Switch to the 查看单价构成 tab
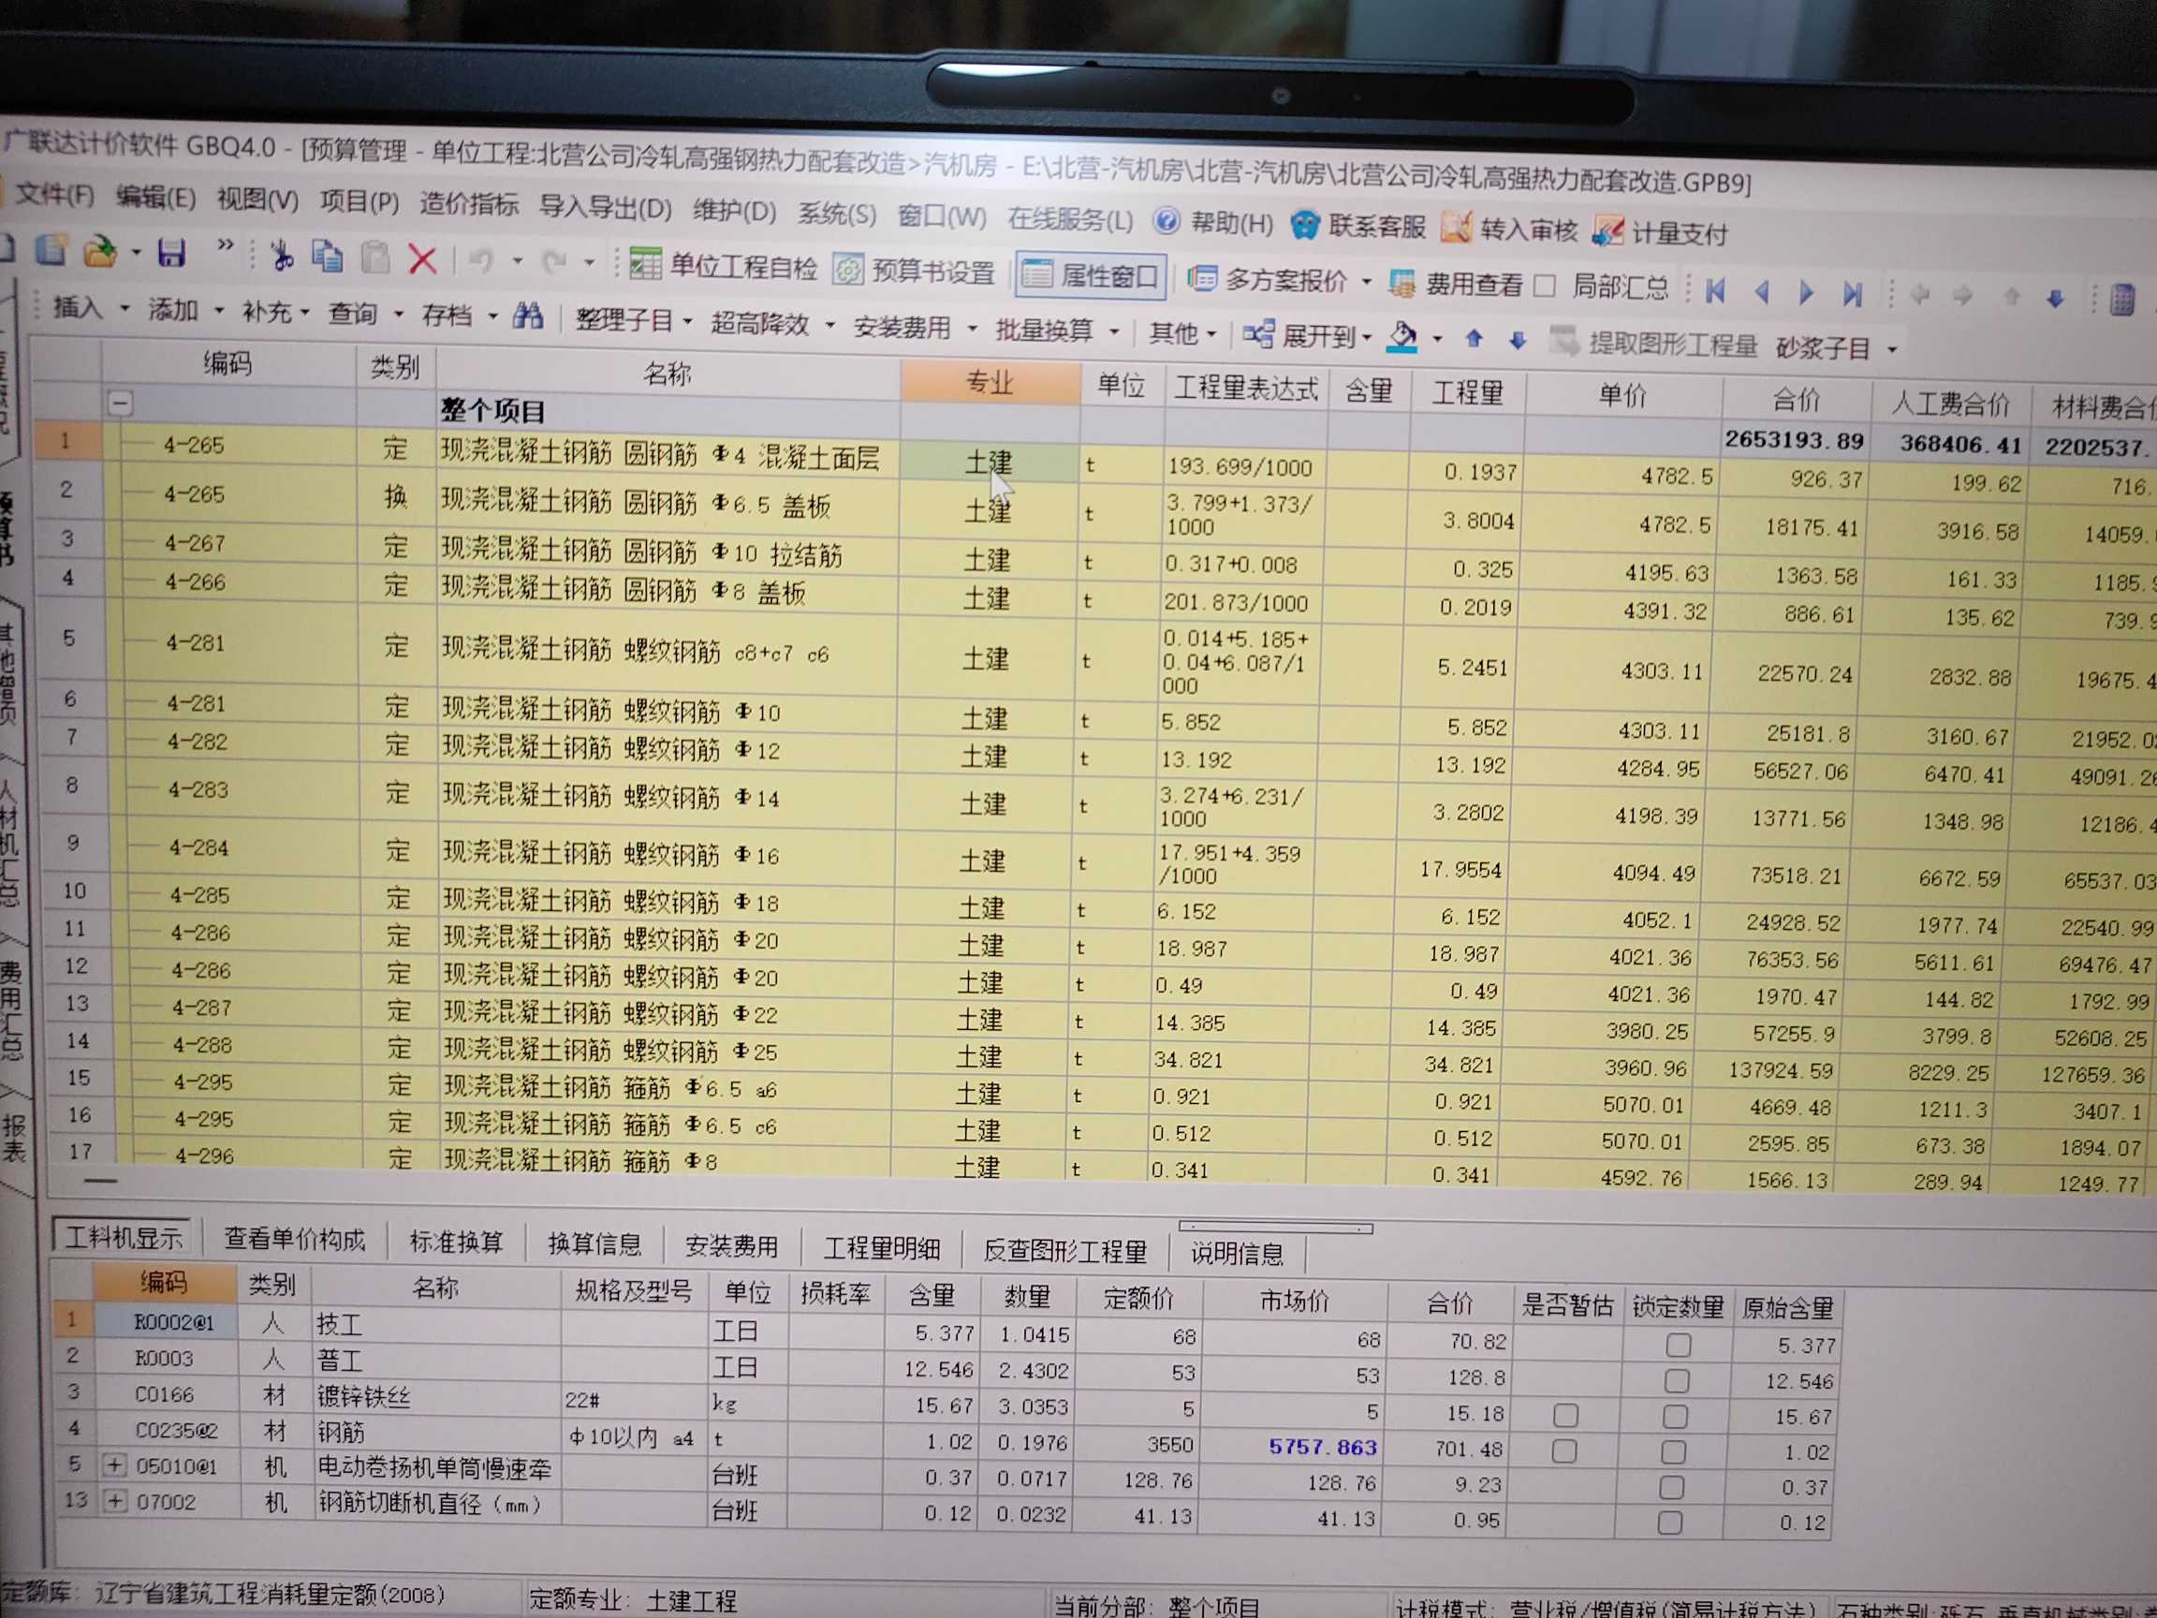The width and height of the screenshot is (2157, 1618). click(295, 1240)
